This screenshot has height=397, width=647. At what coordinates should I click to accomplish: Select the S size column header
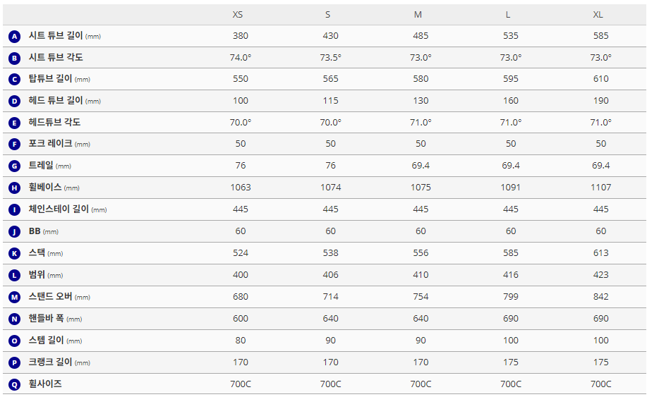click(x=330, y=15)
